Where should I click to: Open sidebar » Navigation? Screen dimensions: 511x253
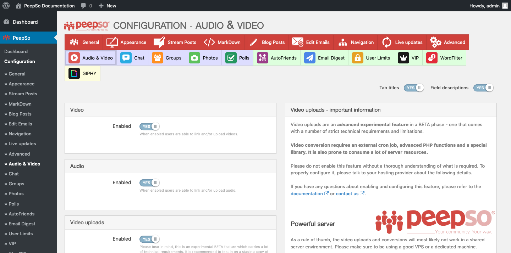click(x=18, y=134)
